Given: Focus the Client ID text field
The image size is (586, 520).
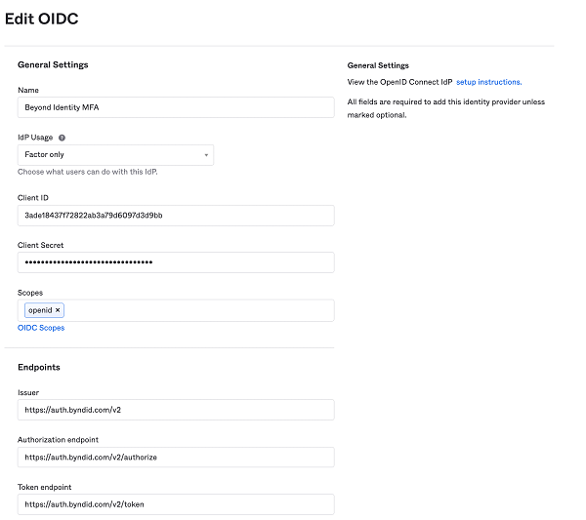Looking at the screenshot, I should click(176, 215).
